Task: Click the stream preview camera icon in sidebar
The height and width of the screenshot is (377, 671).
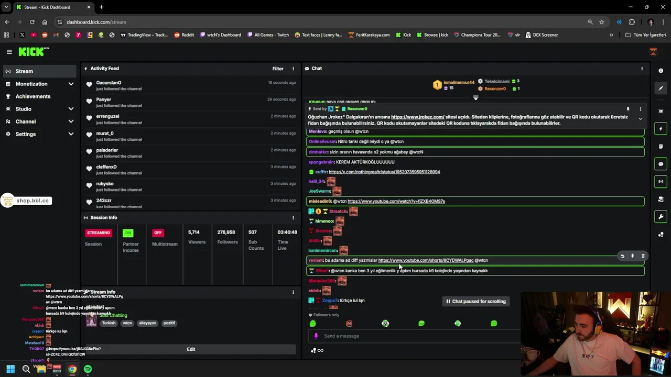Action: tap(661, 111)
